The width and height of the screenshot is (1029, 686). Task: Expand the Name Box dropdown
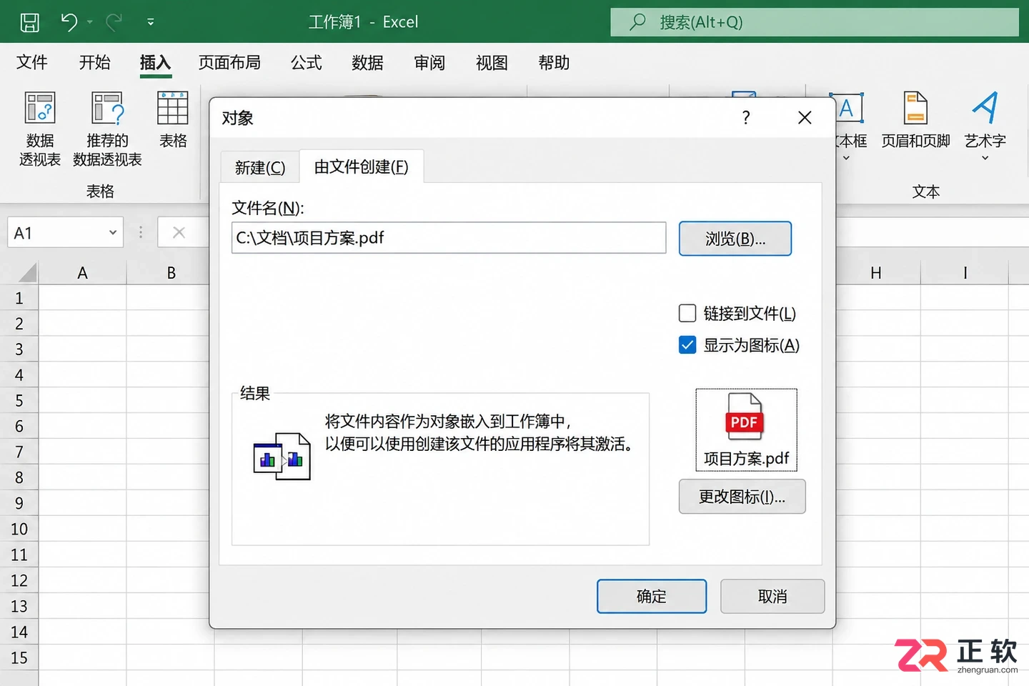(x=112, y=233)
